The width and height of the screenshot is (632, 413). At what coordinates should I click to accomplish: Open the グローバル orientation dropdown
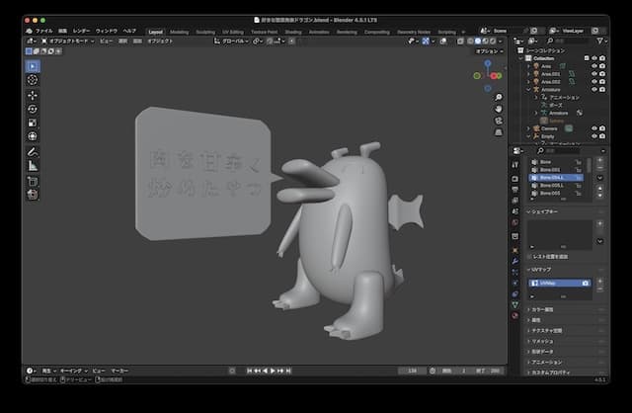233,41
